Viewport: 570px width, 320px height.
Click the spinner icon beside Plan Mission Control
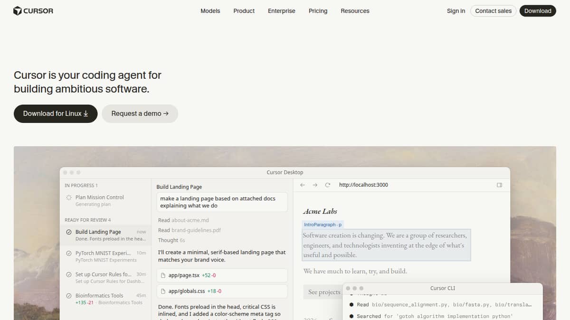(x=69, y=197)
